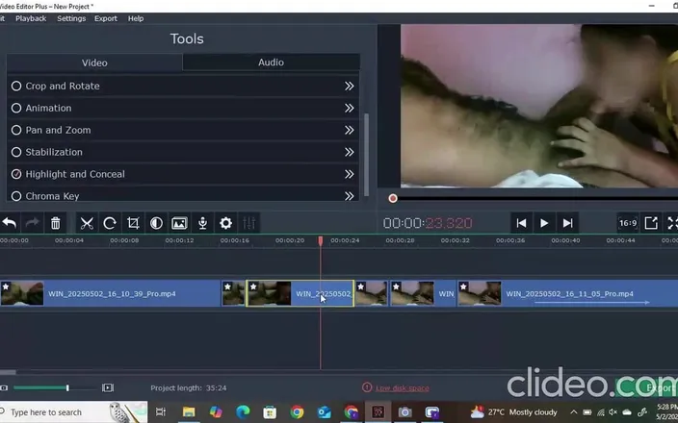Click the timeline horizontal scrollbar
678x423 pixels.
click(x=8, y=372)
